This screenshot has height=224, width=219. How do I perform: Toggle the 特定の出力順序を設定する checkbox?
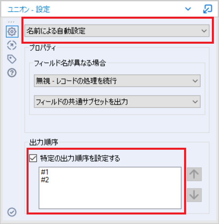tap(33, 158)
